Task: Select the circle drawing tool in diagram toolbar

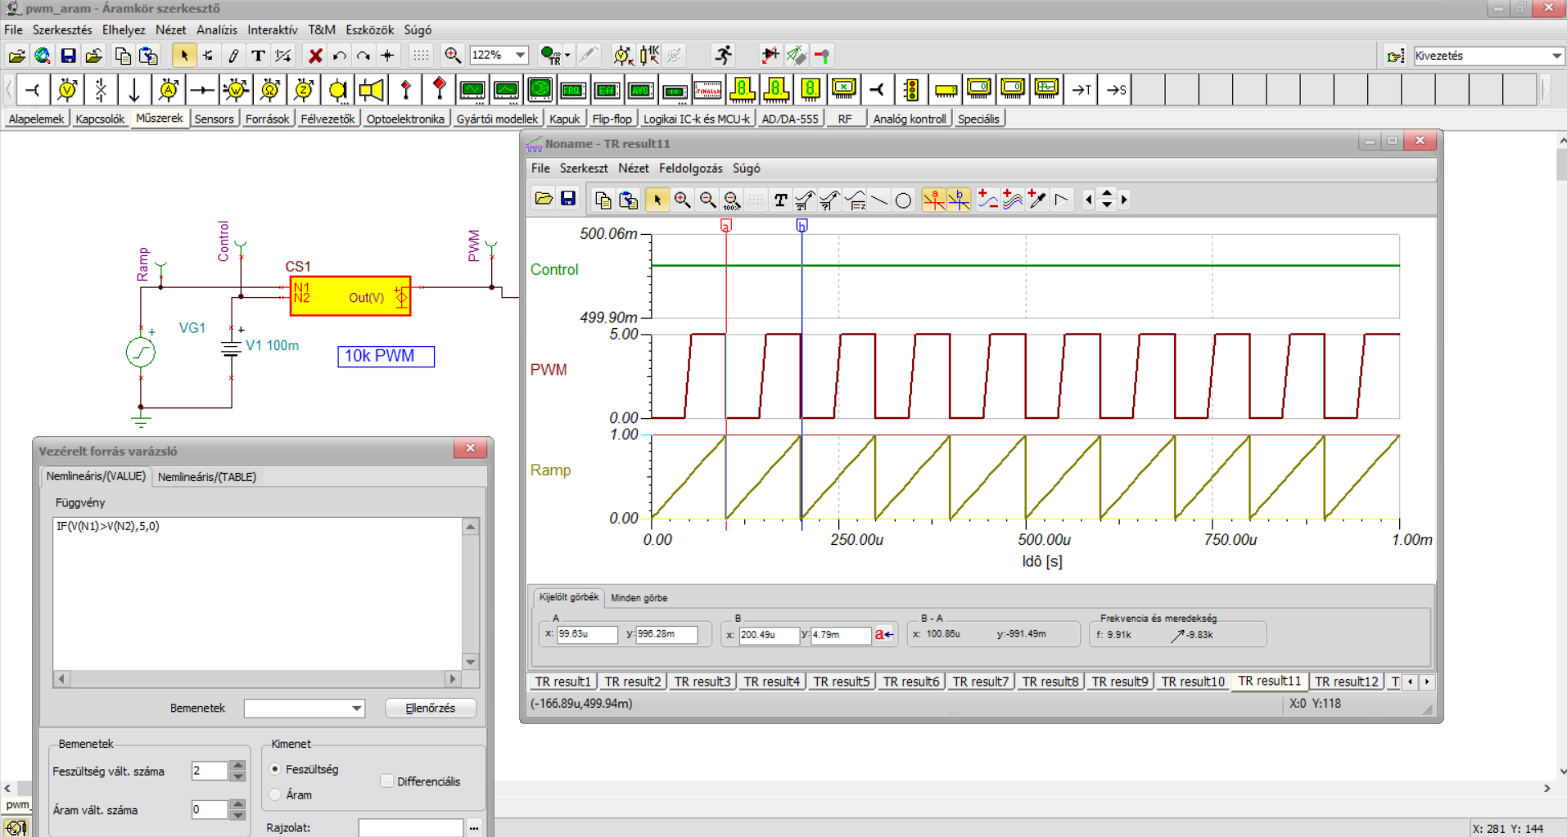Action: [x=903, y=200]
